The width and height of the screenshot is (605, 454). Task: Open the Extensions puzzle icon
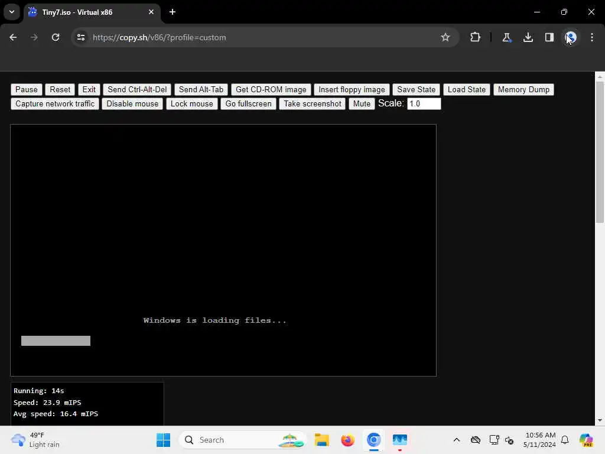[476, 37]
